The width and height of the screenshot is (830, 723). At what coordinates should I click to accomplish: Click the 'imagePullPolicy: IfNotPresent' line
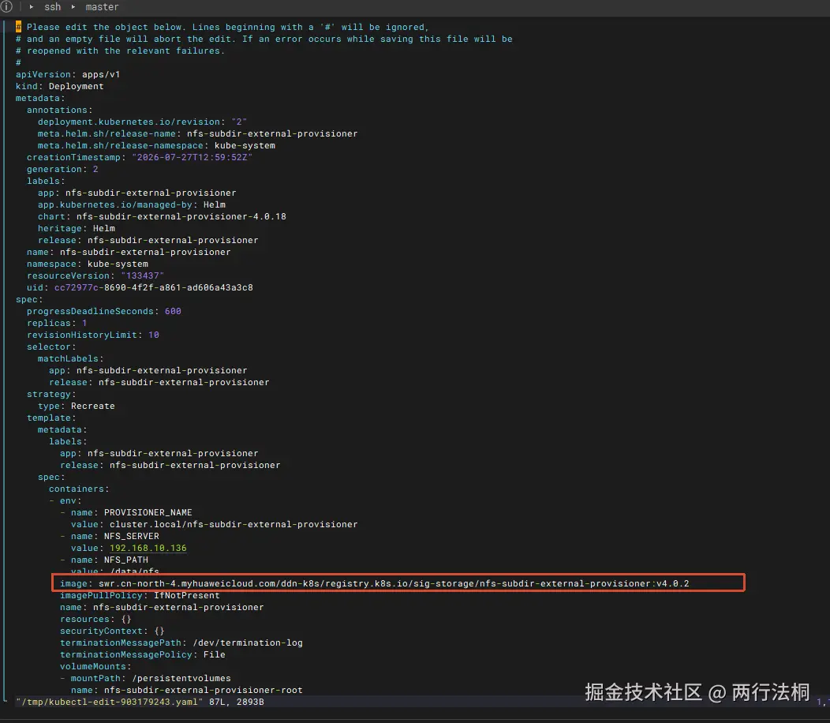(140, 596)
